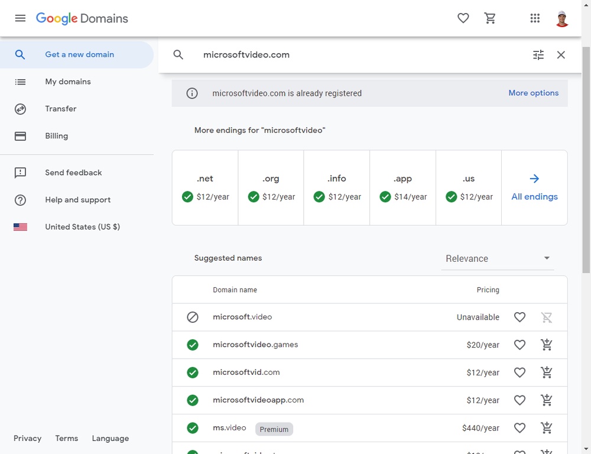Open Terms link in footer
This screenshot has height=454, width=591.
67,438
